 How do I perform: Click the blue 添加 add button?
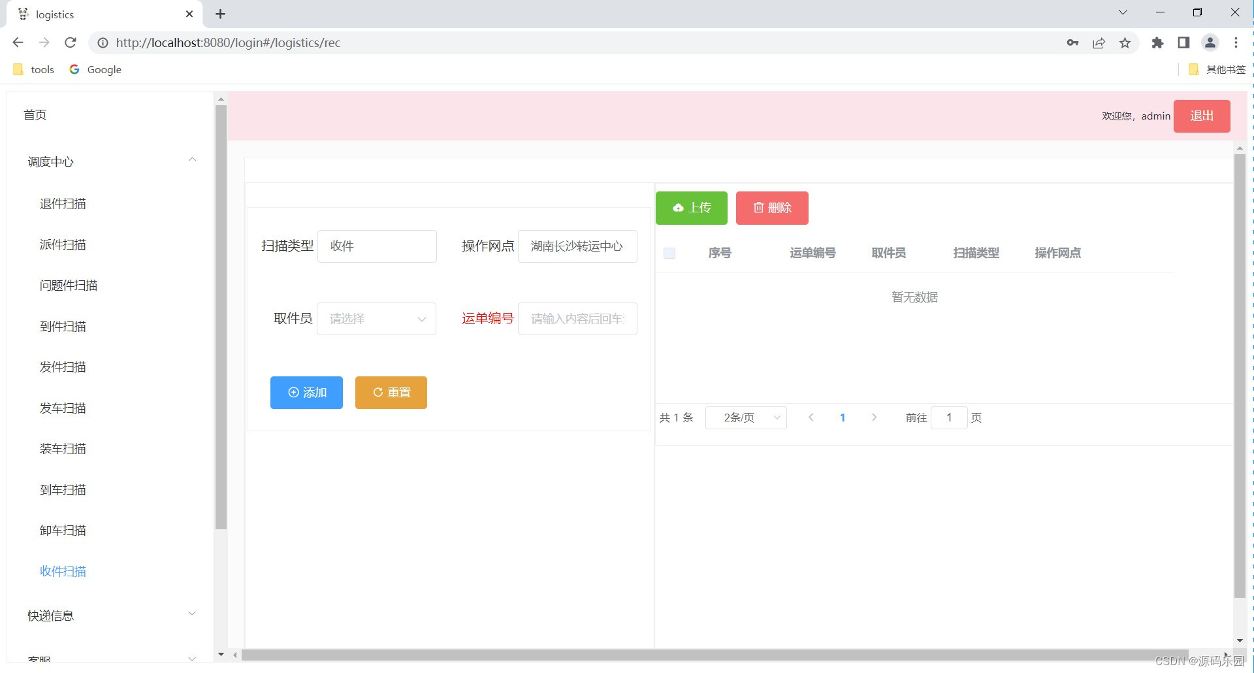click(x=306, y=393)
